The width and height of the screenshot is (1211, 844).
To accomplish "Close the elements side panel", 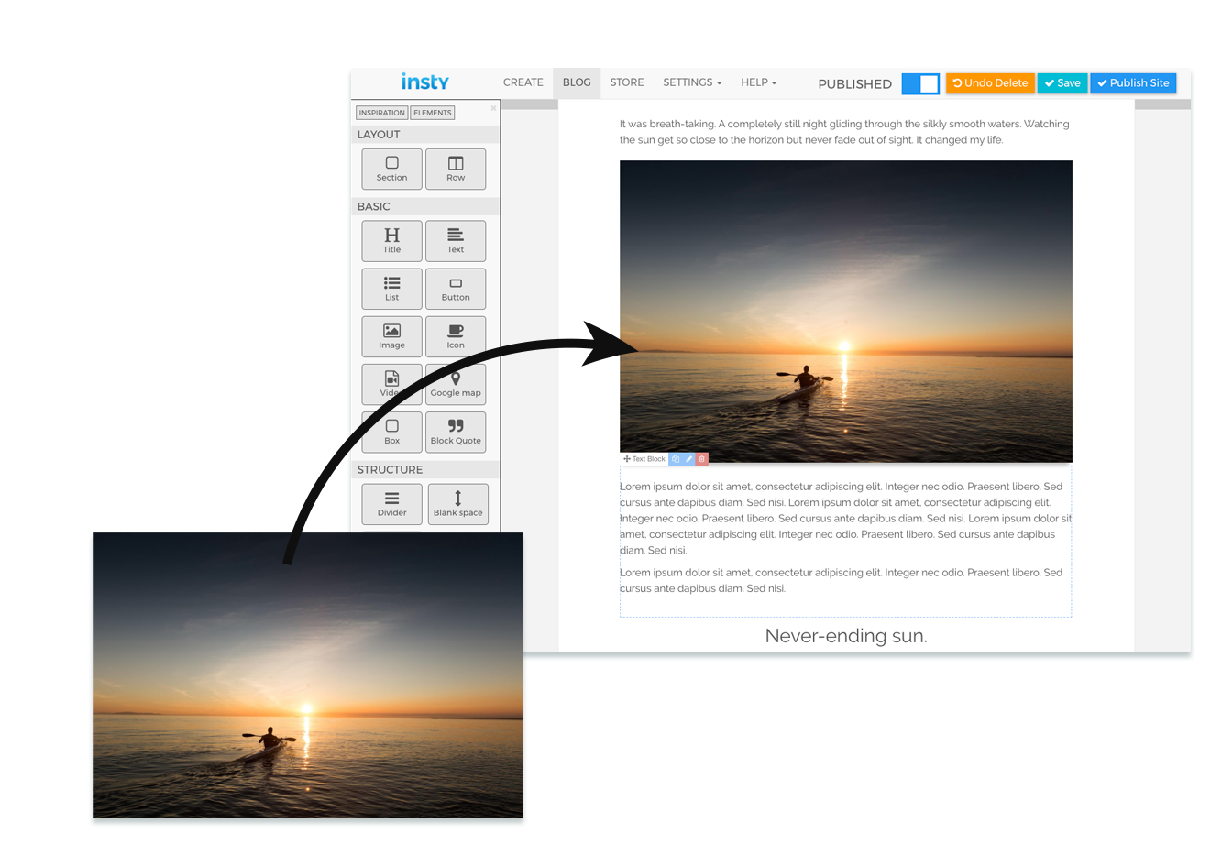I will pos(493,108).
